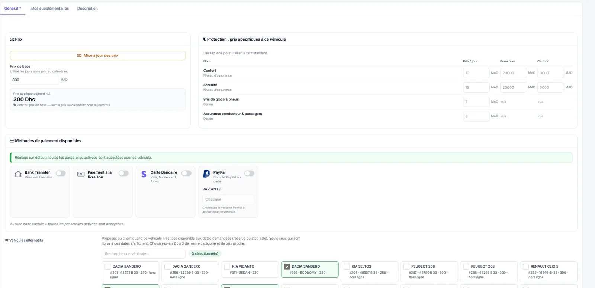This screenshot has height=288, width=595.
Task: Click the tag icon before 'vient du prix de base'
Action: click(15, 105)
